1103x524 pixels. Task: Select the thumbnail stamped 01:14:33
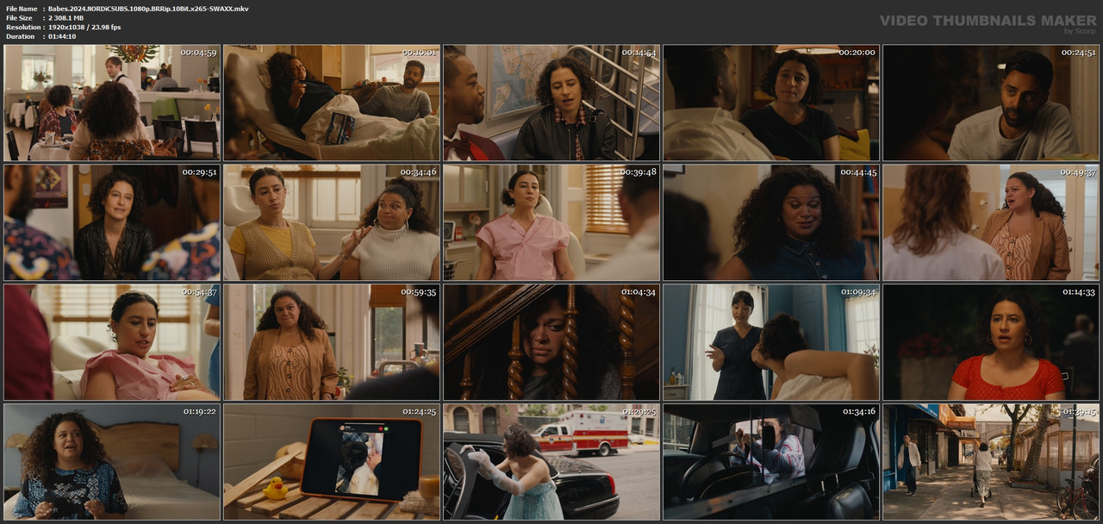tap(991, 342)
